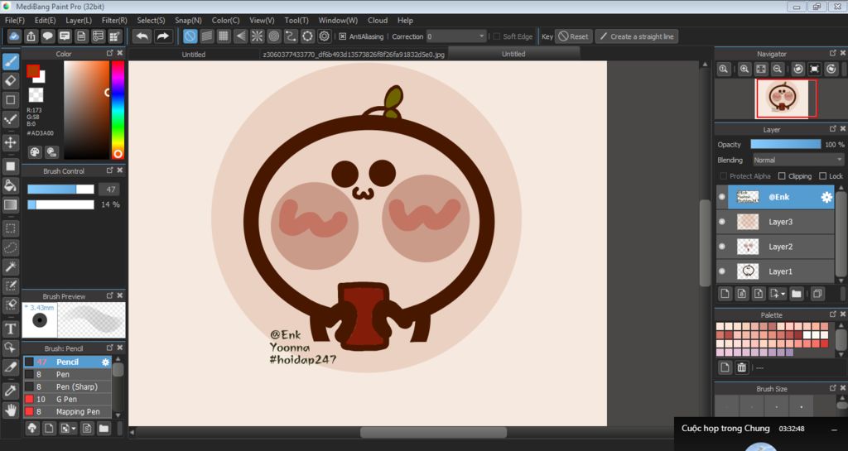Adjust the layer Opacity slider

point(785,144)
